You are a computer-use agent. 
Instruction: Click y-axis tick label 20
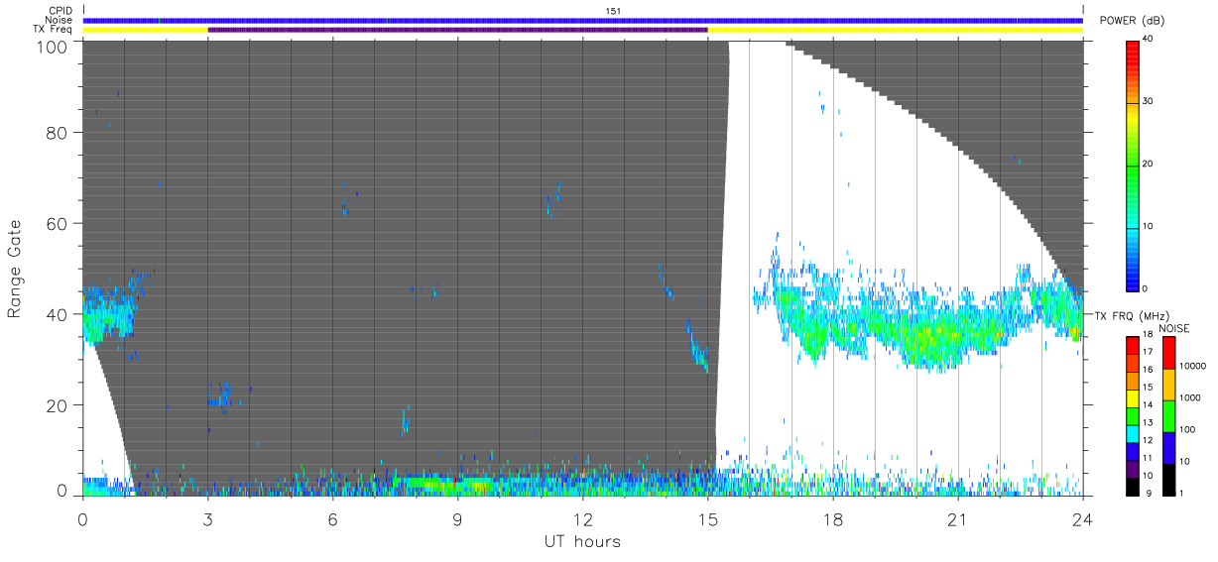(x=57, y=405)
